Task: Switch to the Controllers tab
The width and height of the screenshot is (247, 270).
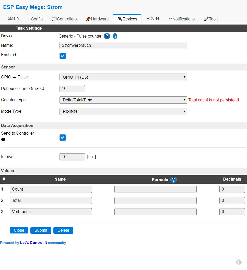Action: (x=64, y=19)
